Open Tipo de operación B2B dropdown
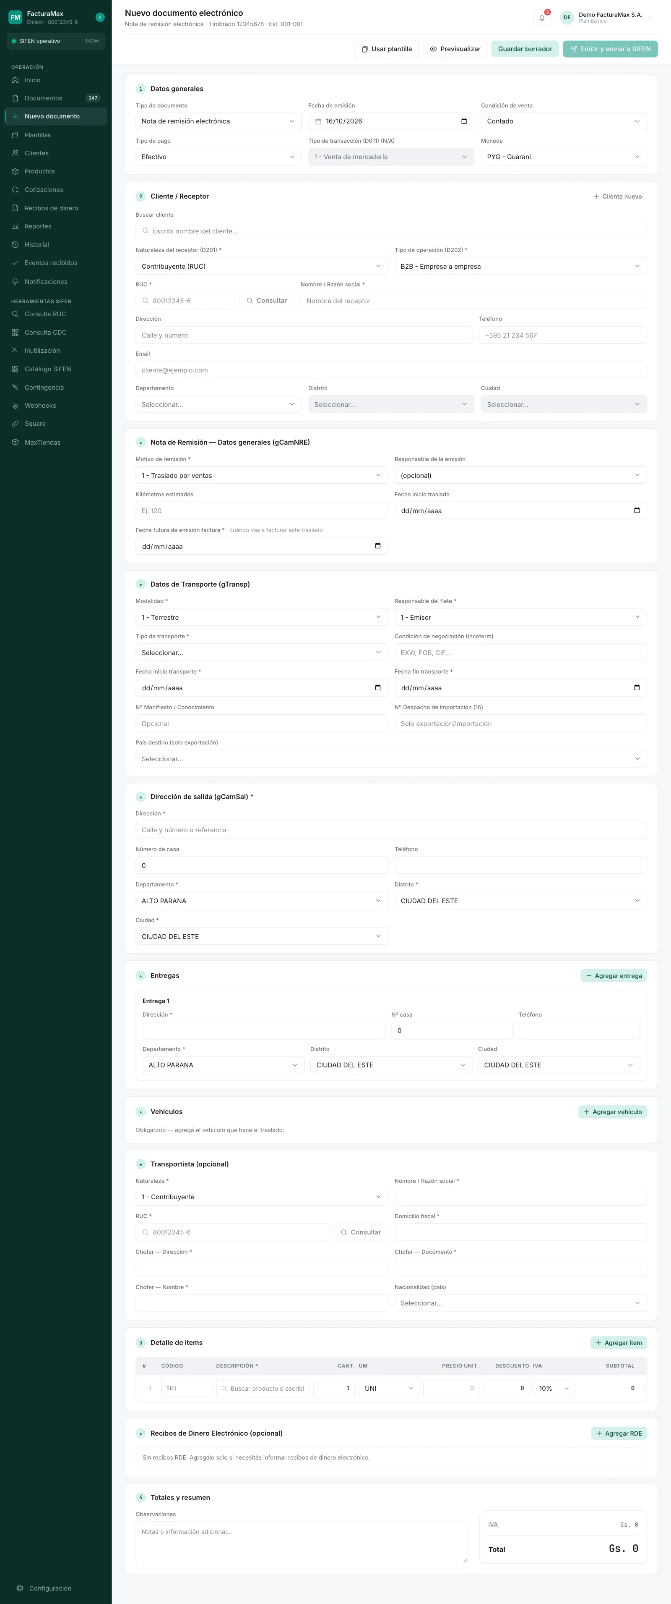Image resolution: width=671 pixels, height=1604 pixels. coord(520,267)
